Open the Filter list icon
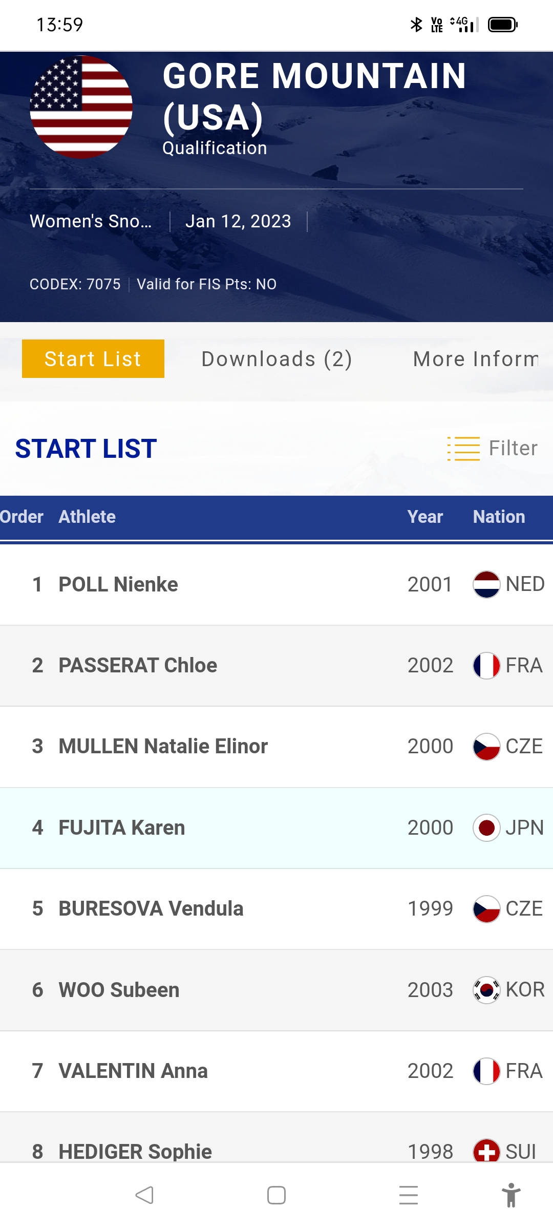Image resolution: width=553 pixels, height=1229 pixels. point(463,449)
